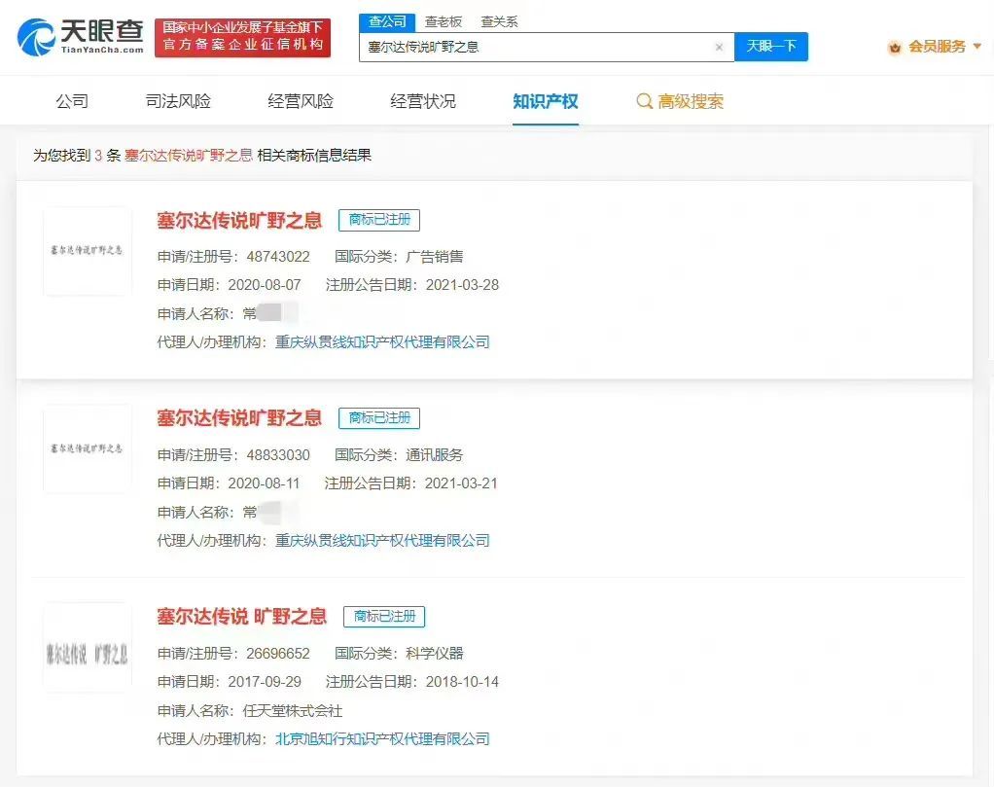Click the 天眼一下 search button
This screenshot has width=994, height=787.
tap(771, 47)
